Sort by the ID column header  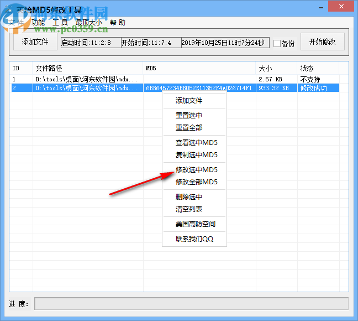click(21, 68)
